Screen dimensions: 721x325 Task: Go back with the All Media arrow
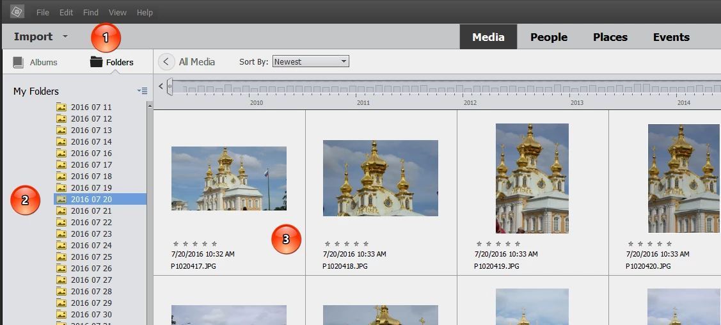[x=166, y=61]
